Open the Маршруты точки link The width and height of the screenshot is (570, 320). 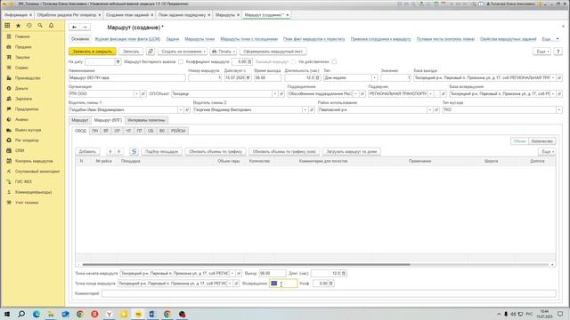coord(199,39)
